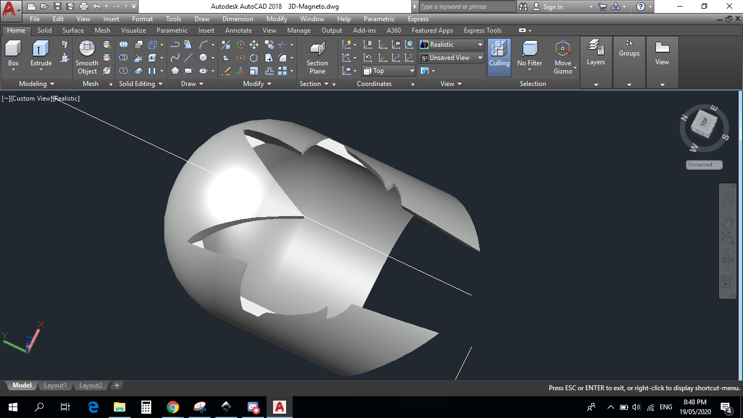This screenshot has height=418, width=743.
Task: Click the Move Gizmo icon
Action: pyautogui.click(x=562, y=57)
